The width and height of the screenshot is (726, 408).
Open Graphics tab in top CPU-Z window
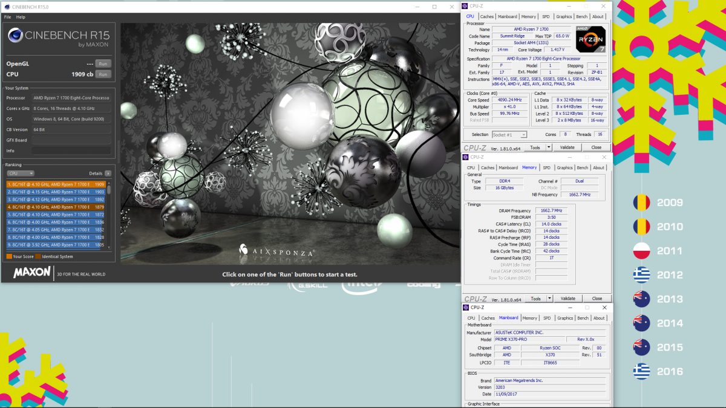(x=564, y=17)
